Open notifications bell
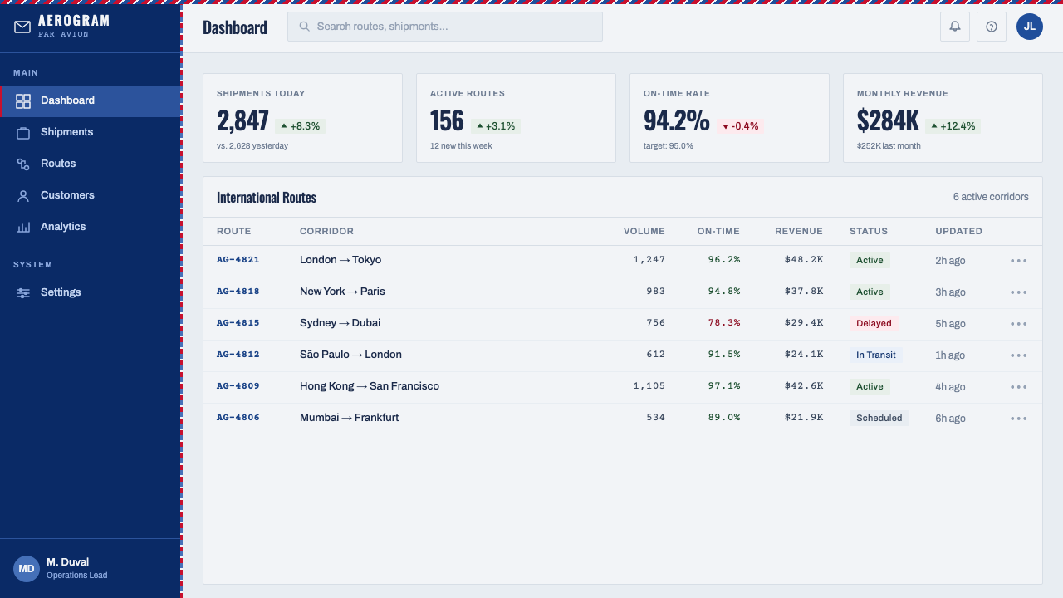The height and width of the screenshot is (598, 1063). (x=955, y=27)
